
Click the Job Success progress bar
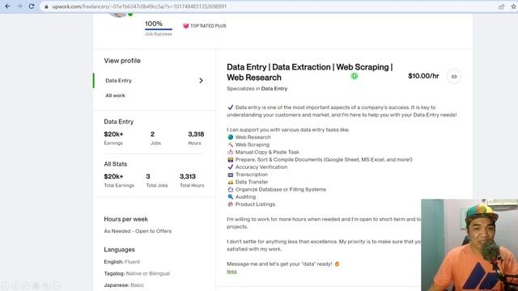(159, 29)
